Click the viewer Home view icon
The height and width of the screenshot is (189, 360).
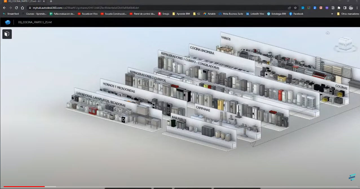(x=328, y=33)
